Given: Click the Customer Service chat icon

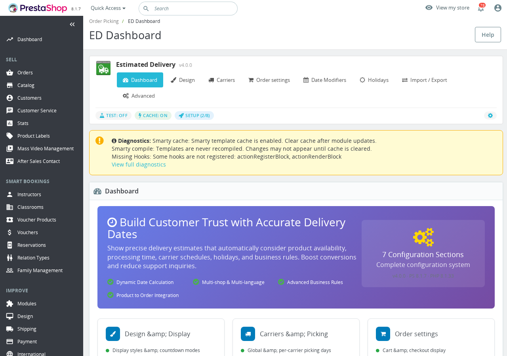Looking at the screenshot, I should [x=10, y=111].
